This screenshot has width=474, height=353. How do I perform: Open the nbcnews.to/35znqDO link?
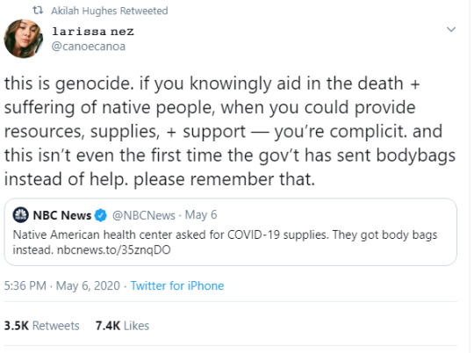pyautogui.click(x=114, y=250)
